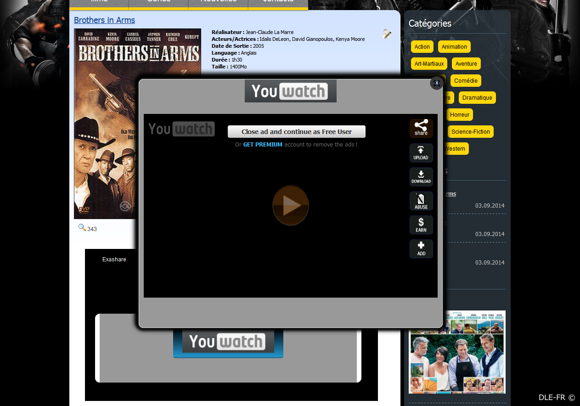This screenshot has height=406, width=580.
Task: Close the YouWatch popup with the x button
Action: click(436, 83)
